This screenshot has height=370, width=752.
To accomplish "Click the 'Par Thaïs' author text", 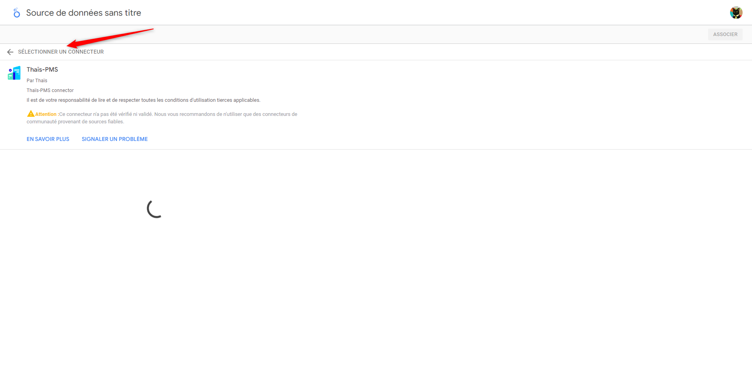I will coord(37,81).
